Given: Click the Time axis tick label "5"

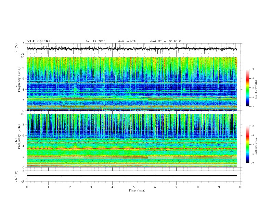Looking at the screenshot, I should (x=134, y=187).
